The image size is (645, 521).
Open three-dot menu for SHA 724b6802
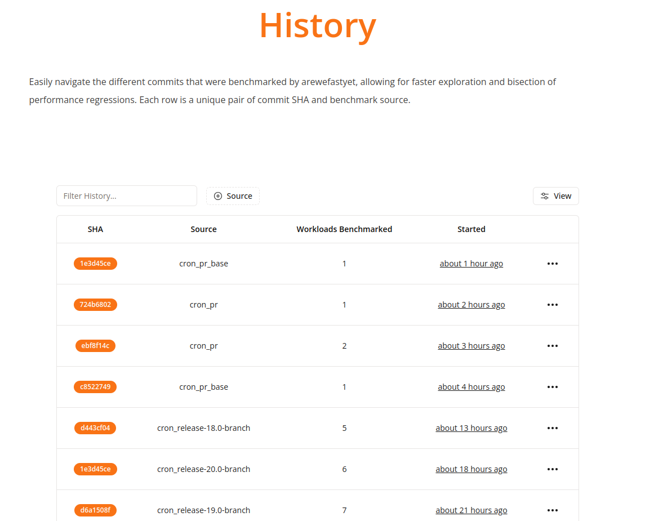tap(552, 305)
